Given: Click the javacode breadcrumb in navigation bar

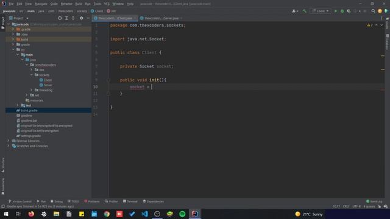Looking at the screenshot, I should (9, 11).
